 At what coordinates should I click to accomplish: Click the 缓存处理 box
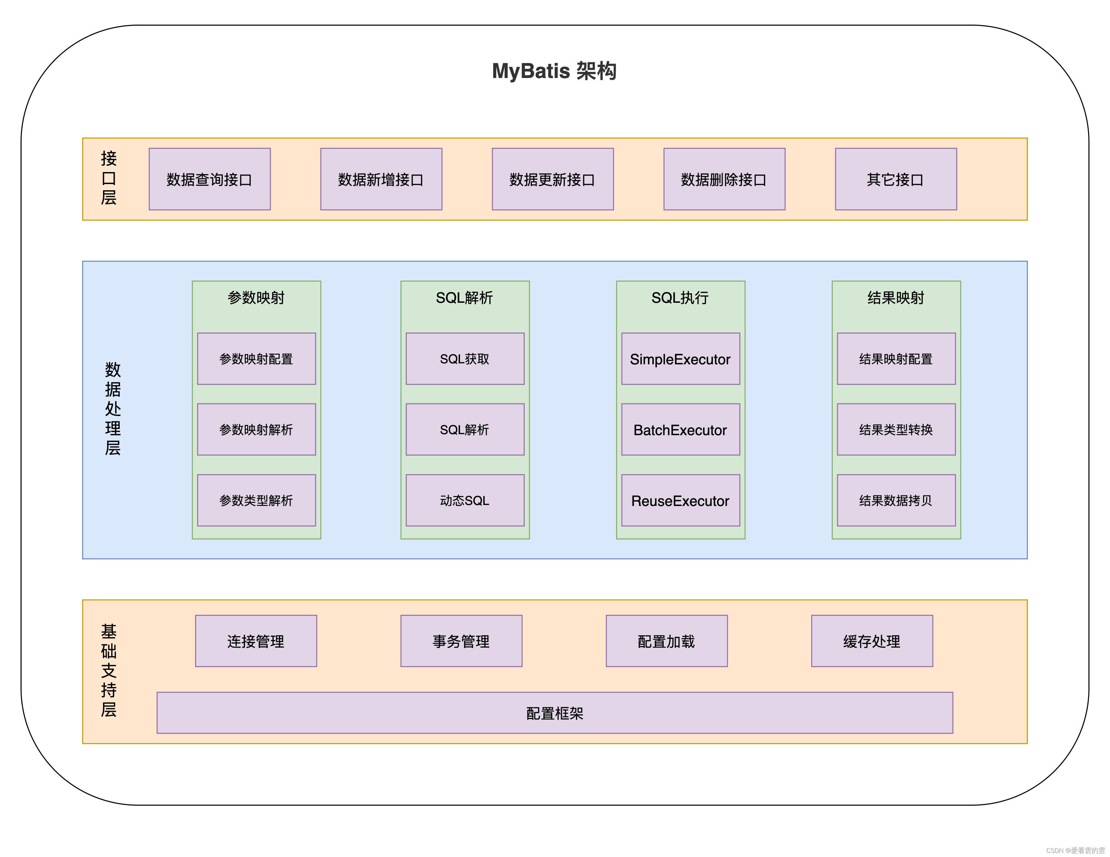pos(872,641)
